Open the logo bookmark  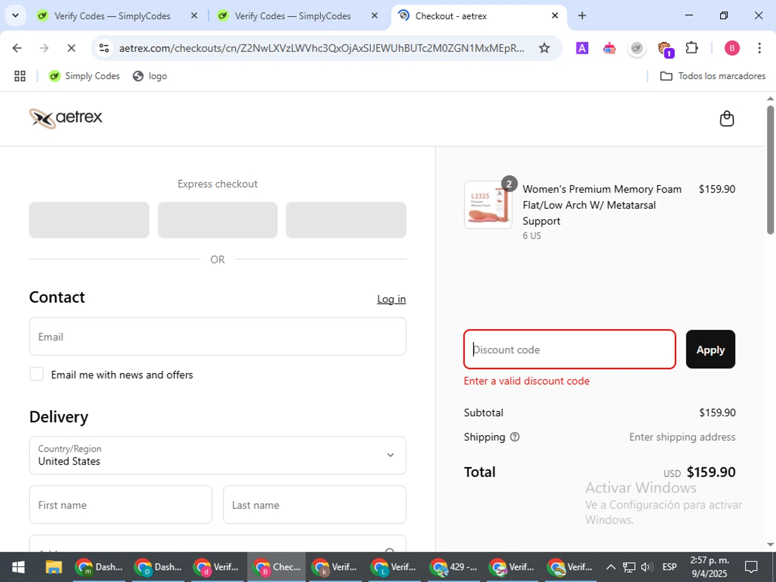pos(150,76)
